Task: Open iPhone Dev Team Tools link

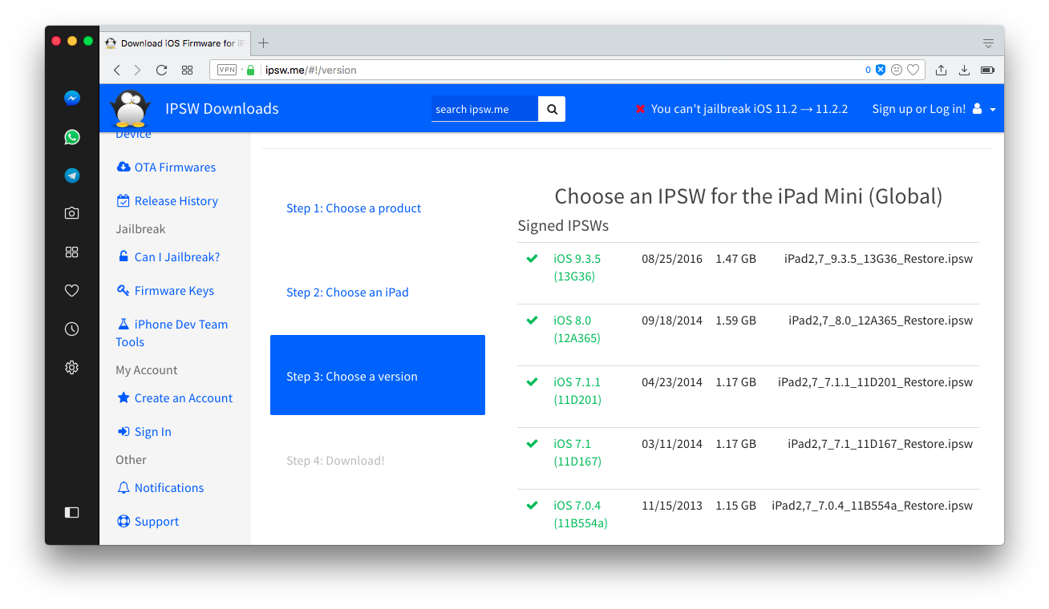Action: [172, 333]
